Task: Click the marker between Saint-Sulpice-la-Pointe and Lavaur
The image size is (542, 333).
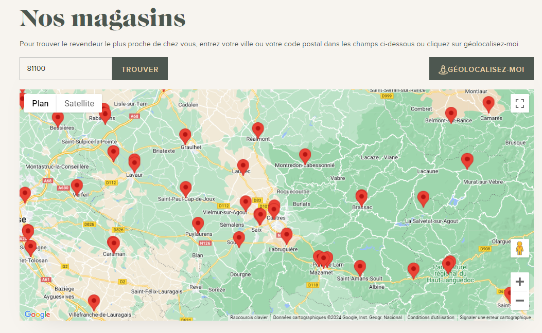Action: click(113, 153)
